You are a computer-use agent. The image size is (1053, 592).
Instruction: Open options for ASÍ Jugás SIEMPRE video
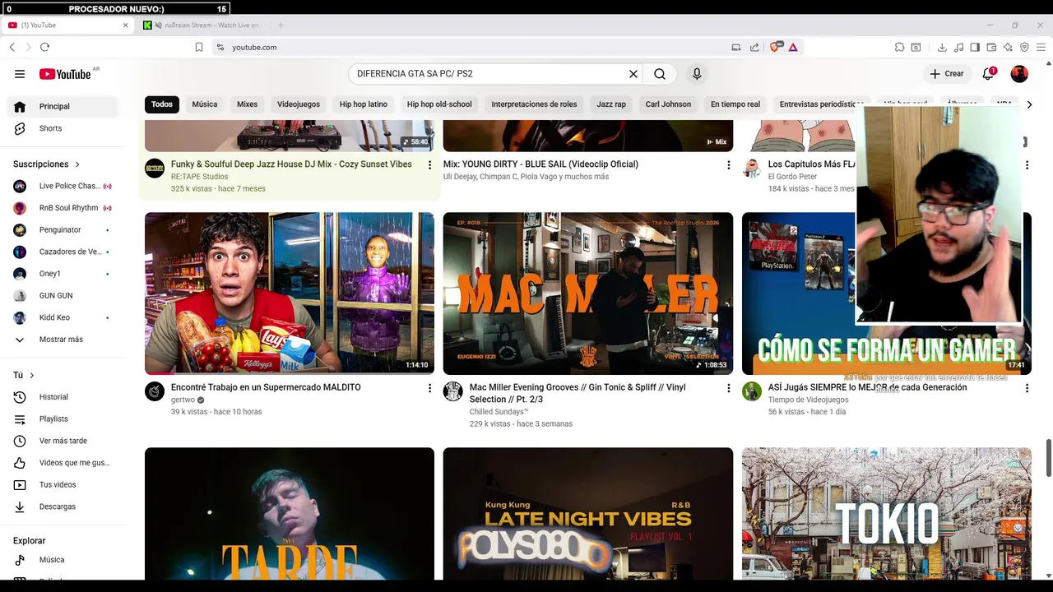(x=1027, y=388)
